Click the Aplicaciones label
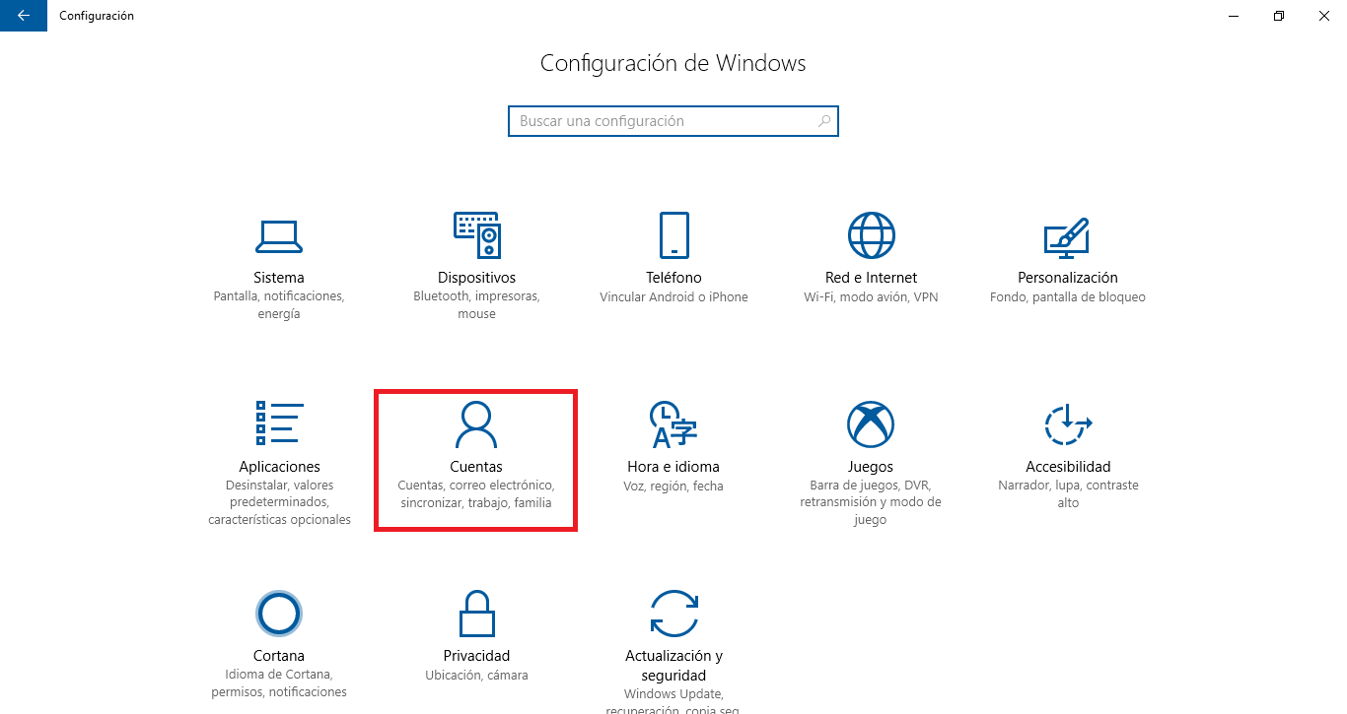This screenshot has width=1347, height=714. (x=279, y=467)
